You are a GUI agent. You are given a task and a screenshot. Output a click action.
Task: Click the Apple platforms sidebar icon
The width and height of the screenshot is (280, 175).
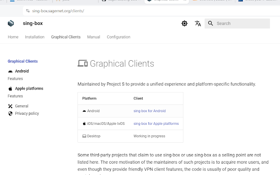coord(10,89)
